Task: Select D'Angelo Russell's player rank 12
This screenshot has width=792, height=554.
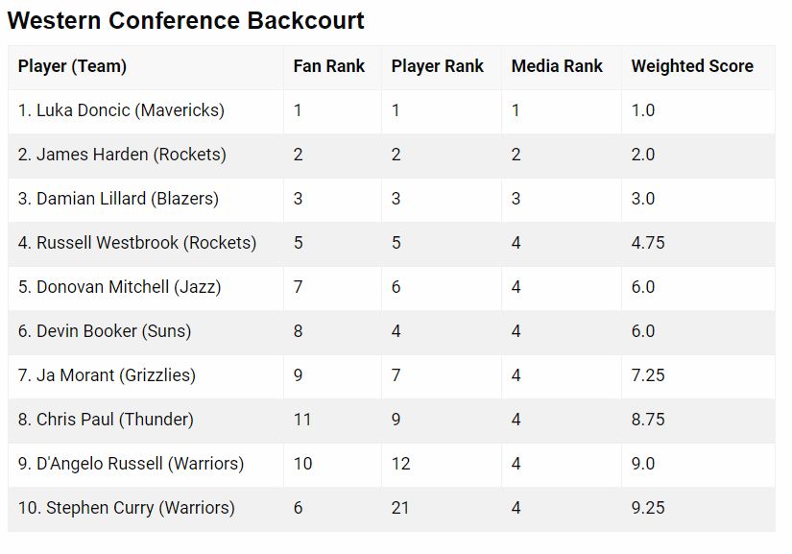Action: (401, 464)
